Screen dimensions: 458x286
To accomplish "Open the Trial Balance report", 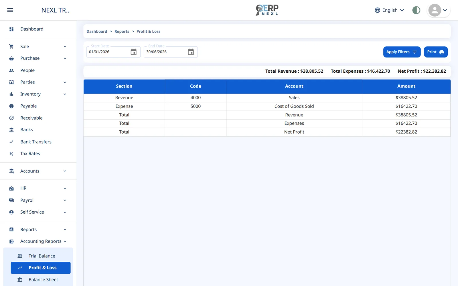I will pos(41,256).
